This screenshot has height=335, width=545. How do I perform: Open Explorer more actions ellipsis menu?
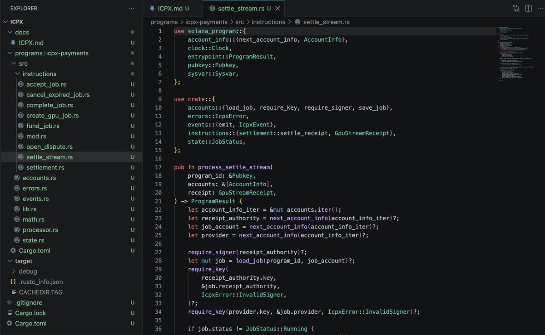tap(132, 8)
